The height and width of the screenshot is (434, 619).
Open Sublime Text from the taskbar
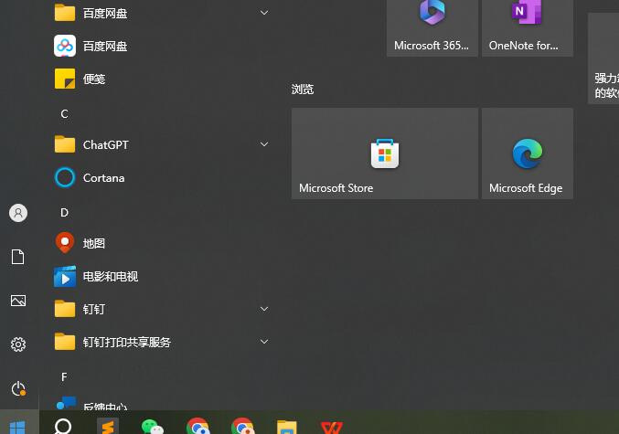pyautogui.click(x=108, y=426)
